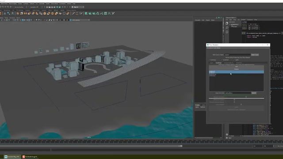The height and width of the screenshot is (159, 283).
Task: Click the round clock icon in Charcoal Editor sidebar
Action: 227,23
